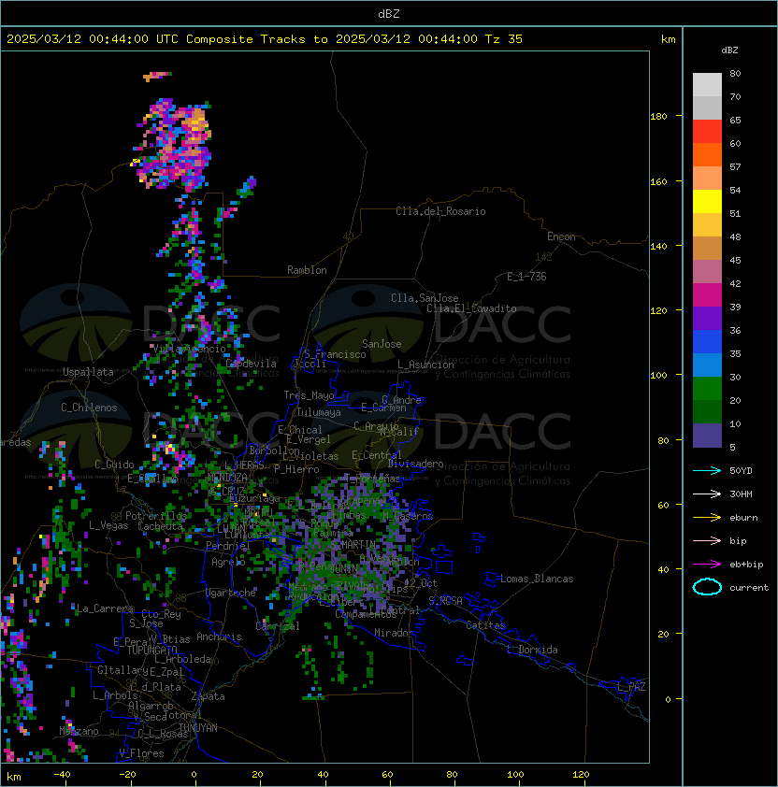This screenshot has width=778, height=787.
Task: Select the light gray swatch between 80 and 70 dBZ
Action: click(707, 85)
